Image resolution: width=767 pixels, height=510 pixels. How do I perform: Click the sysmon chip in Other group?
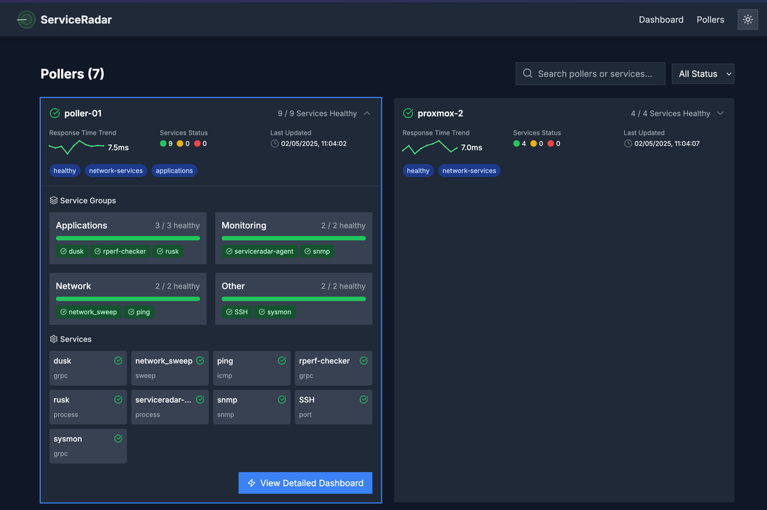pos(275,312)
